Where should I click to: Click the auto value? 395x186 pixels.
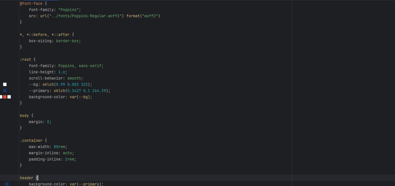click(x=67, y=153)
